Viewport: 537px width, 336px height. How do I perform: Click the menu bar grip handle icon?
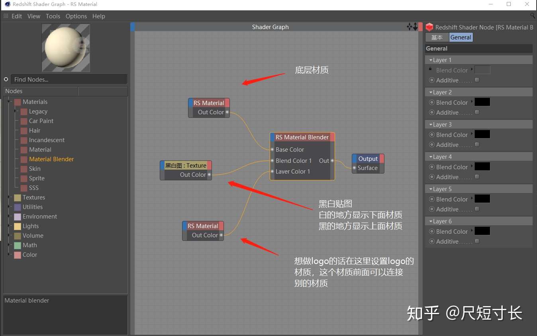6,16
